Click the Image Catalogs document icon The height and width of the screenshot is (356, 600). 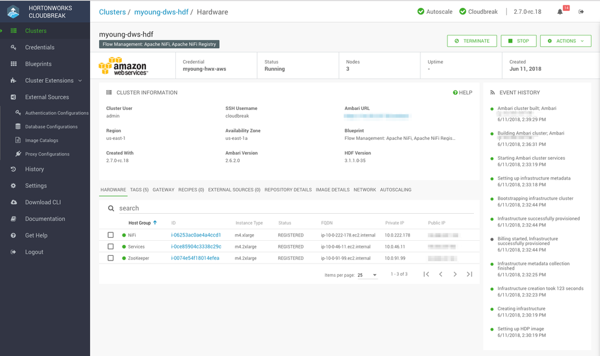click(18, 140)
